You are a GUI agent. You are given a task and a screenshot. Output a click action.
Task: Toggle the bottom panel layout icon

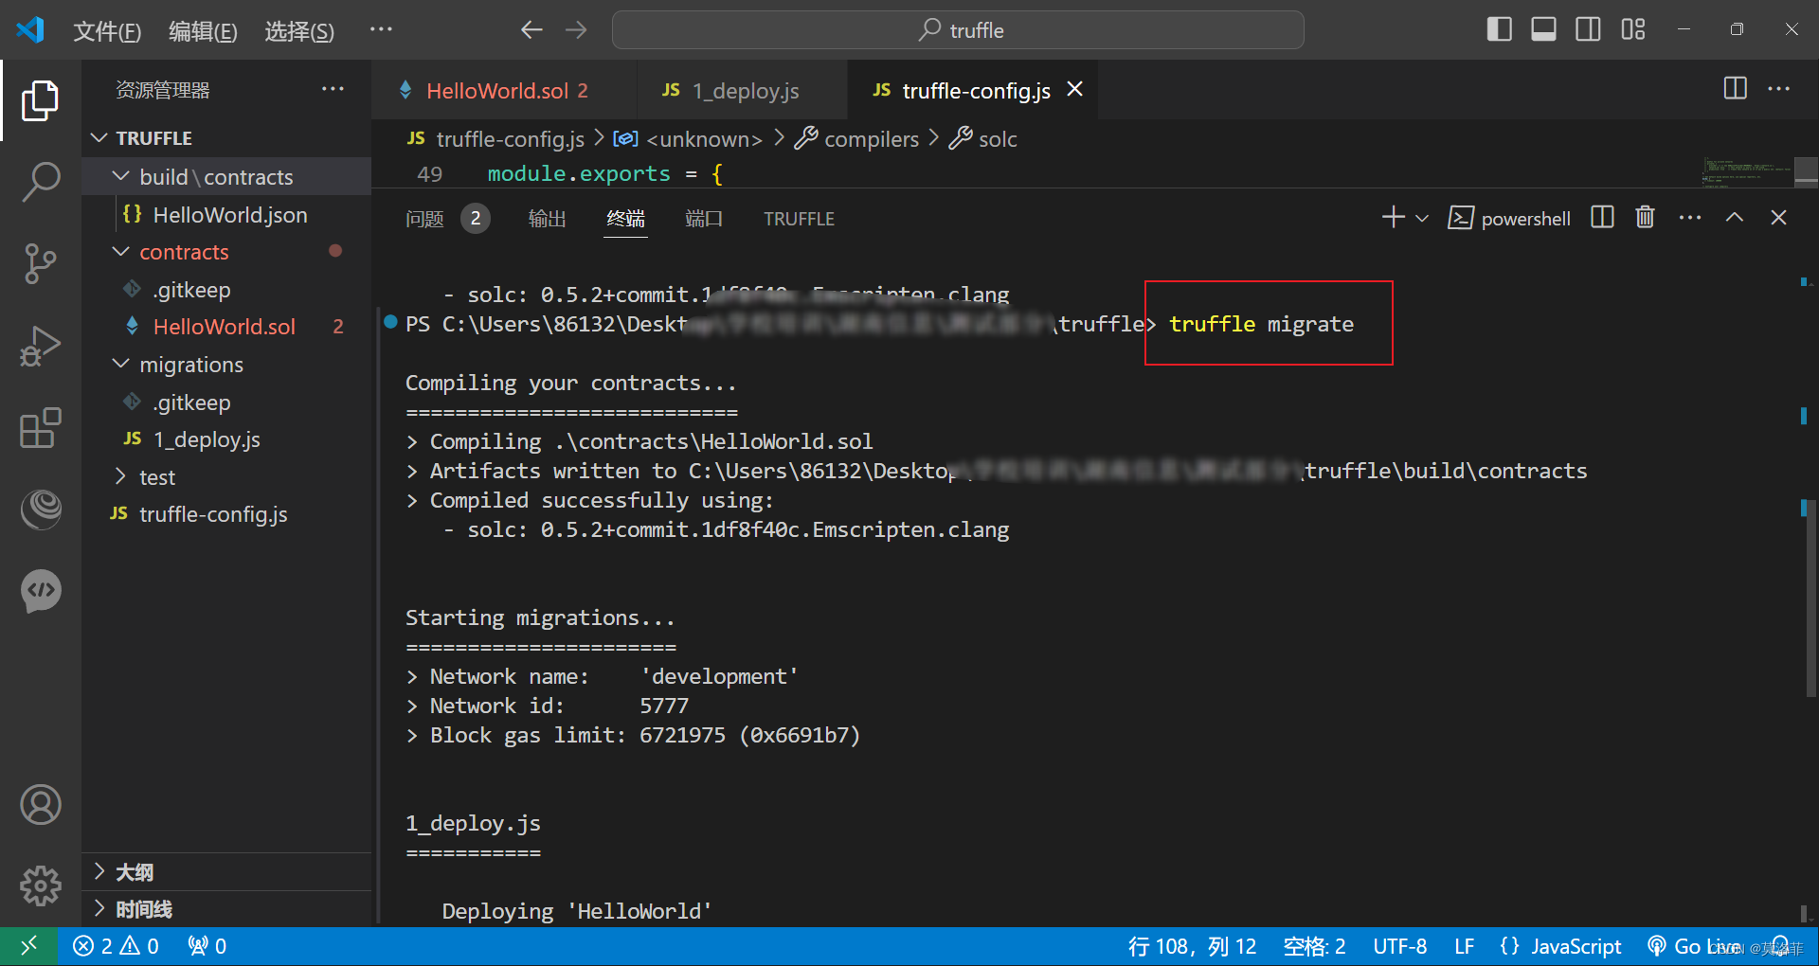(x=1543, y=29)
